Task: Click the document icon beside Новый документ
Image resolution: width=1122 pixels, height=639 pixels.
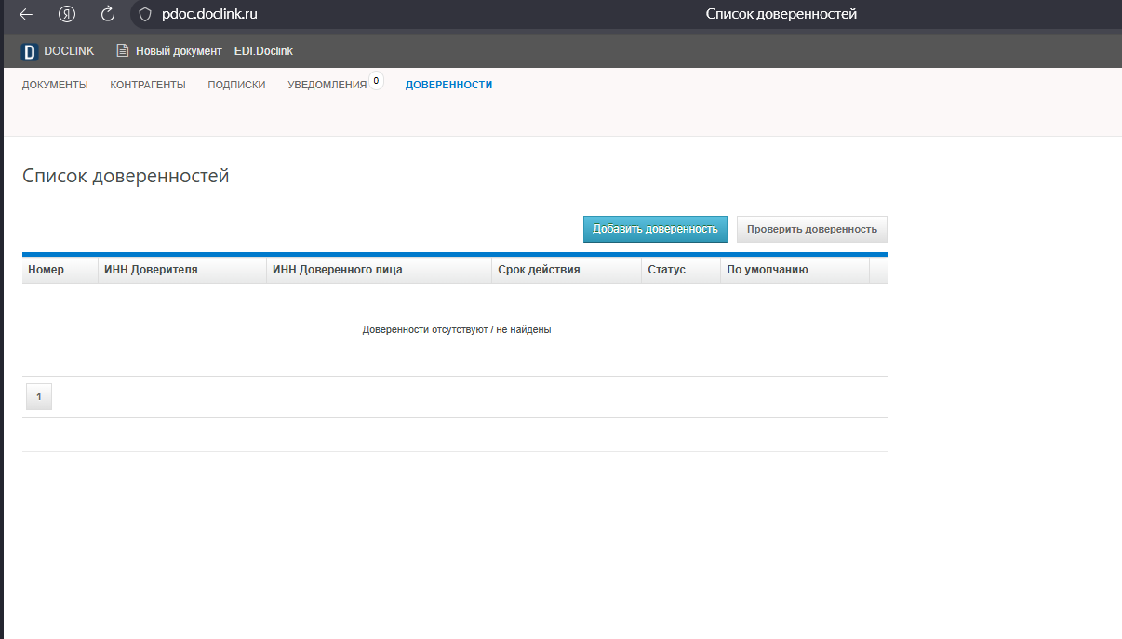Action: [122, 50]
